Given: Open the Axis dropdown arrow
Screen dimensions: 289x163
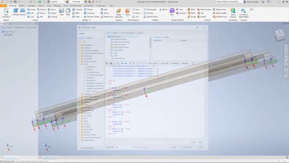Looking at the screenshot, I should [140, 10].
